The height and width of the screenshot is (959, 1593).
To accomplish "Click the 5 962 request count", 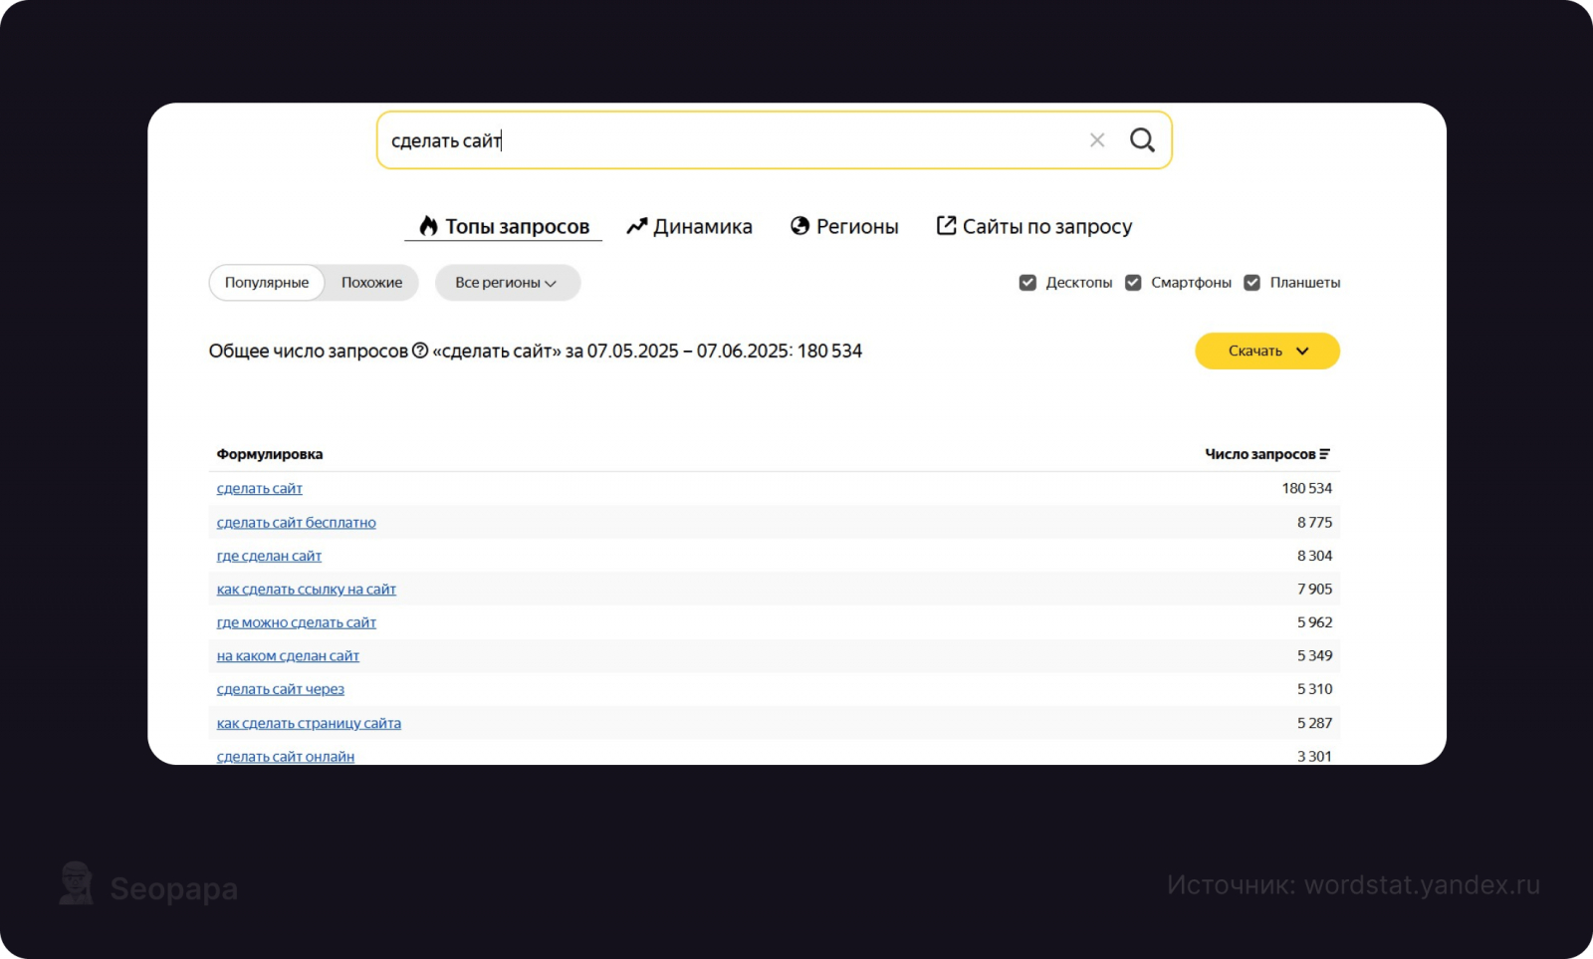I will [1314, 622].
